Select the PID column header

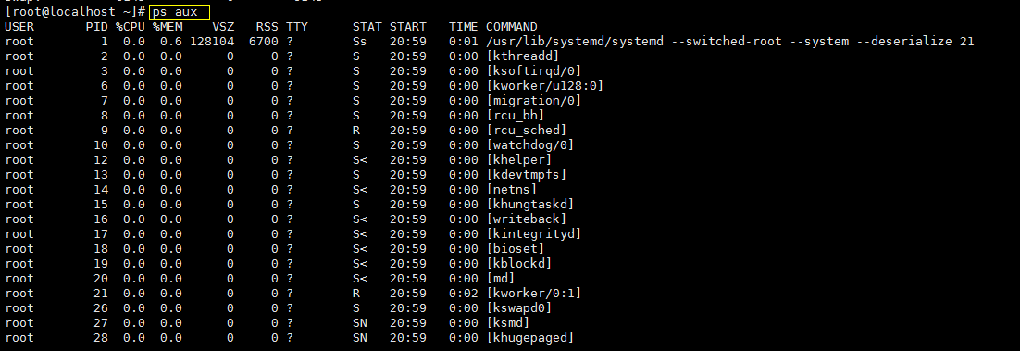[x=97, y=27]
